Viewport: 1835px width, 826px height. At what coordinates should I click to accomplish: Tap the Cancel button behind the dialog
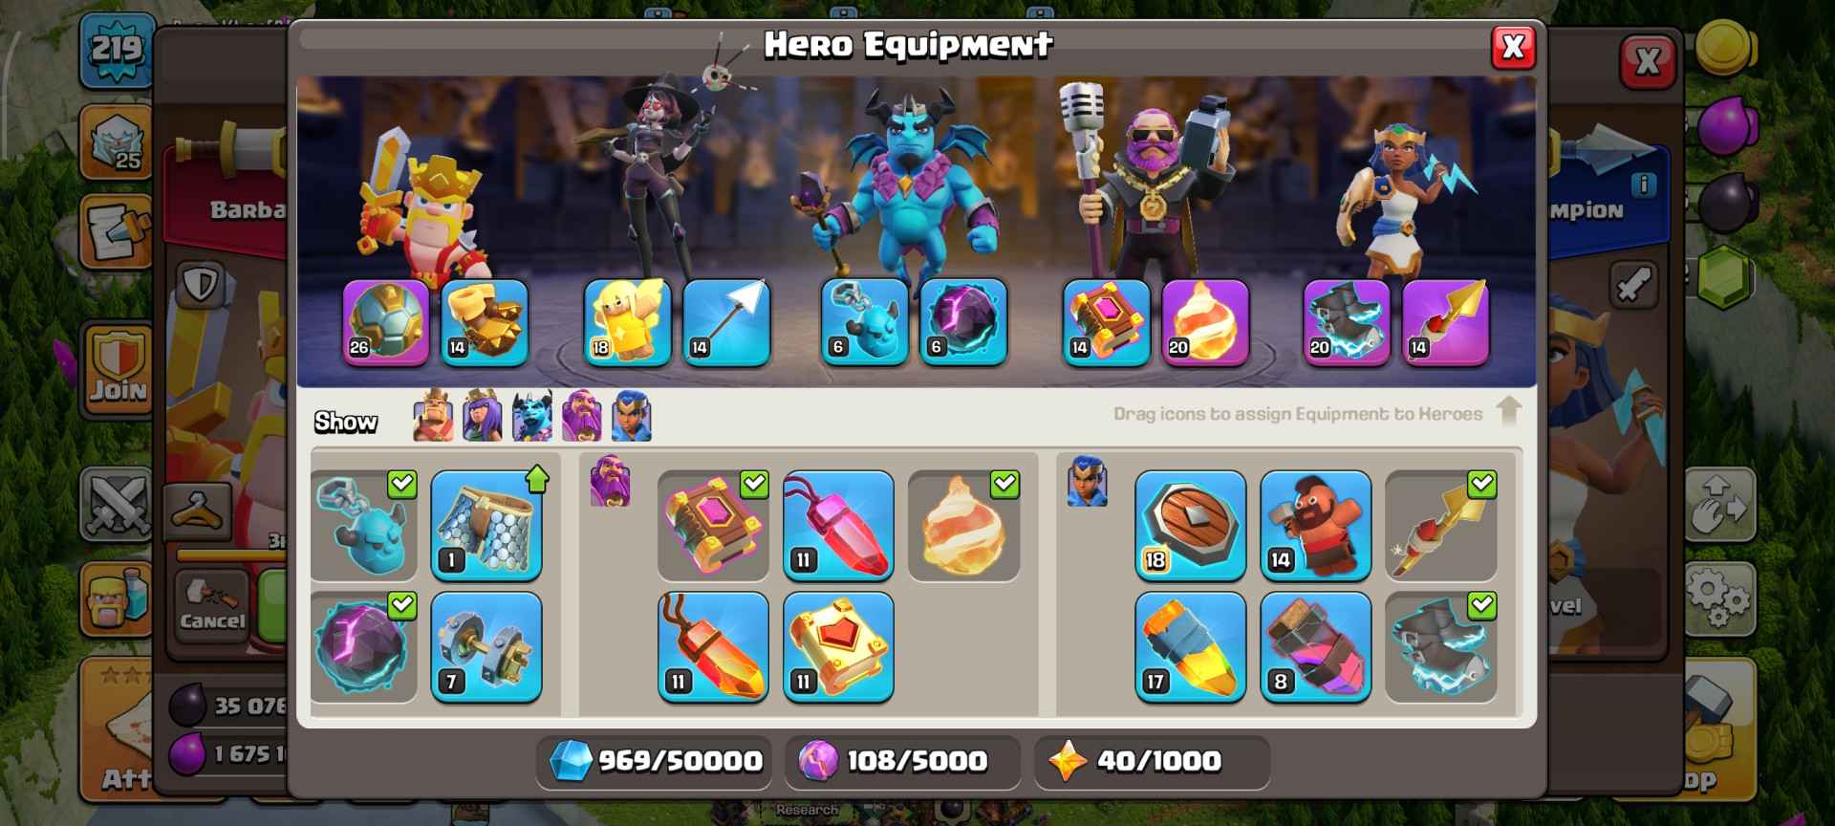[x=212, y=606]
